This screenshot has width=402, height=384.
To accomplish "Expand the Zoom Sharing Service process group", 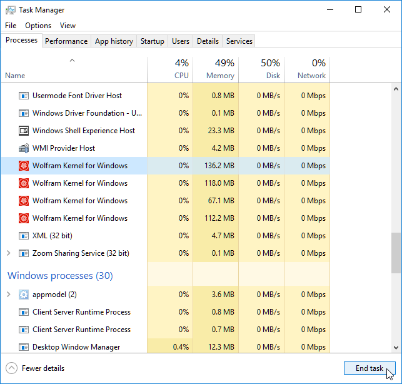I will click(8, 253).
